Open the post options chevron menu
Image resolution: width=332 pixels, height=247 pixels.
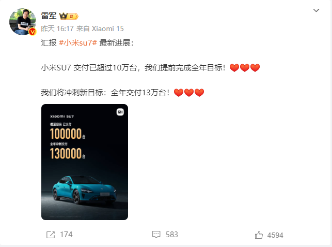pyautogui.click(x=316, y=10)
